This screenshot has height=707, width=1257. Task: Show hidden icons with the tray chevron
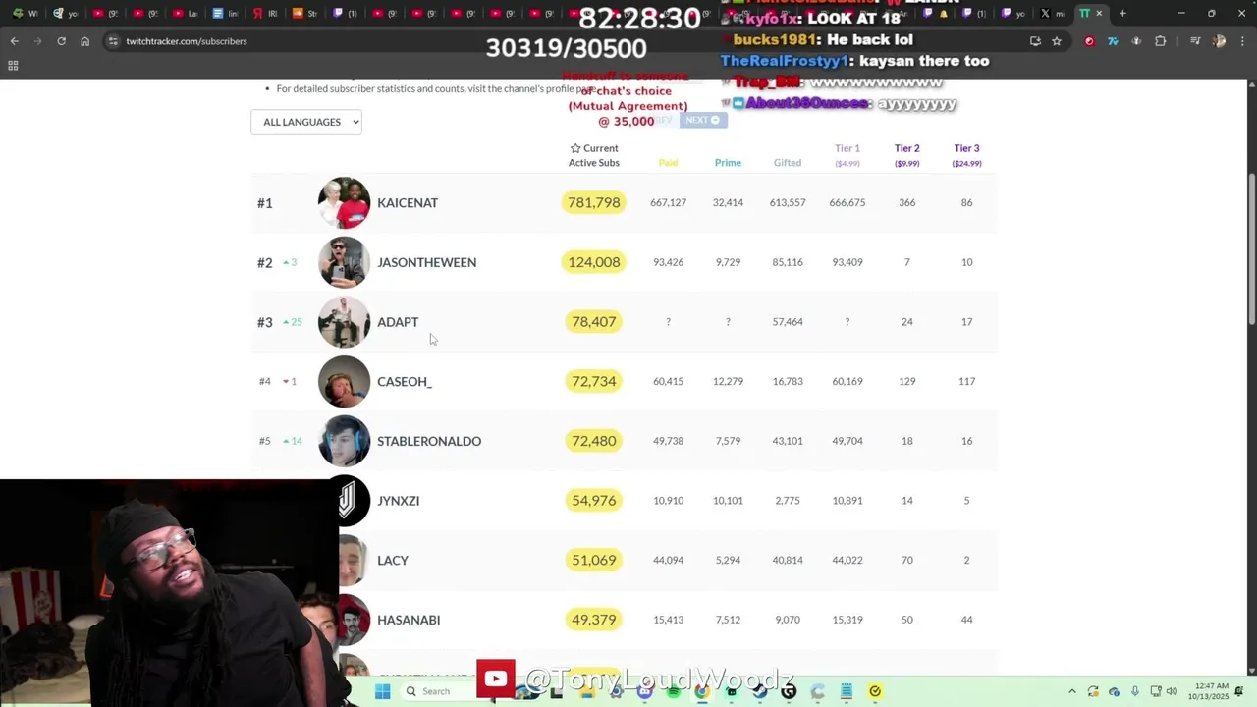pos(1071,691)
